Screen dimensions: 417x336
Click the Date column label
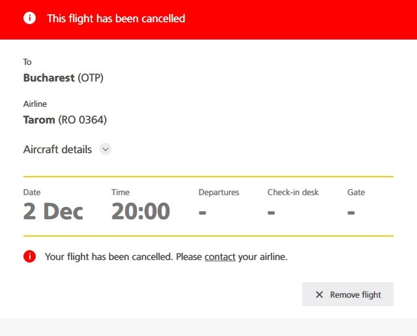[32, 192]
